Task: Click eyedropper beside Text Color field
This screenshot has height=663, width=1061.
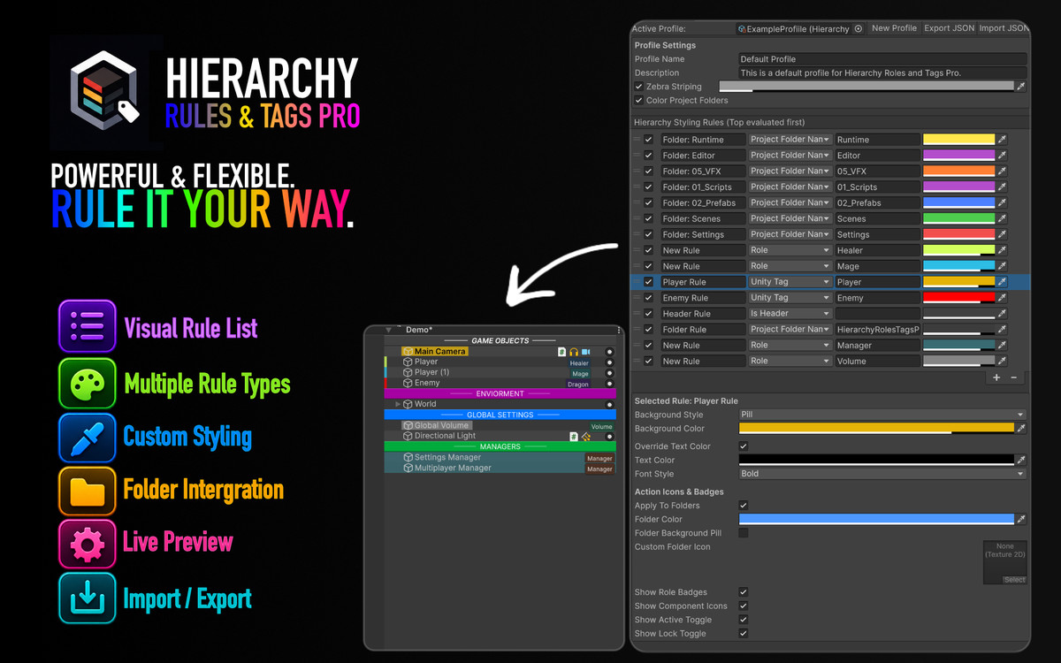Action: point(1021,461)
